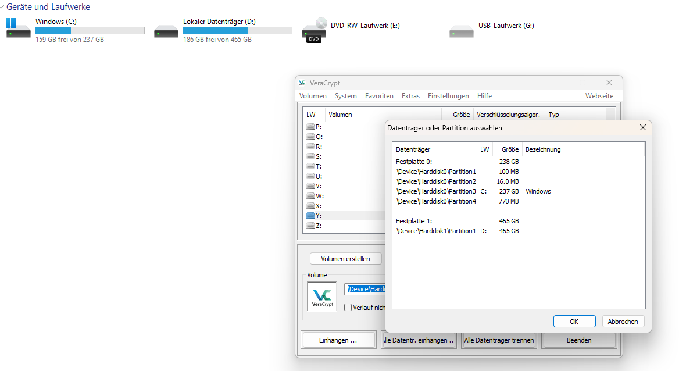
Task: Select \Device\Harddisk1\Partition1 row
Action: 519,231
